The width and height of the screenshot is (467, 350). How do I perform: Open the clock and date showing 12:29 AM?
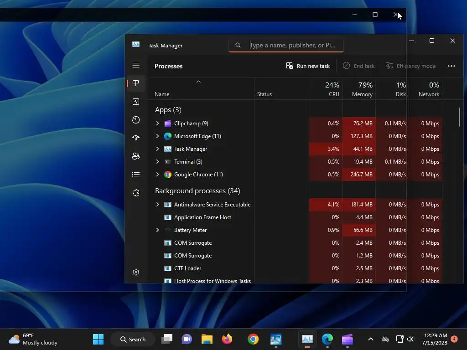click(435, 339)
